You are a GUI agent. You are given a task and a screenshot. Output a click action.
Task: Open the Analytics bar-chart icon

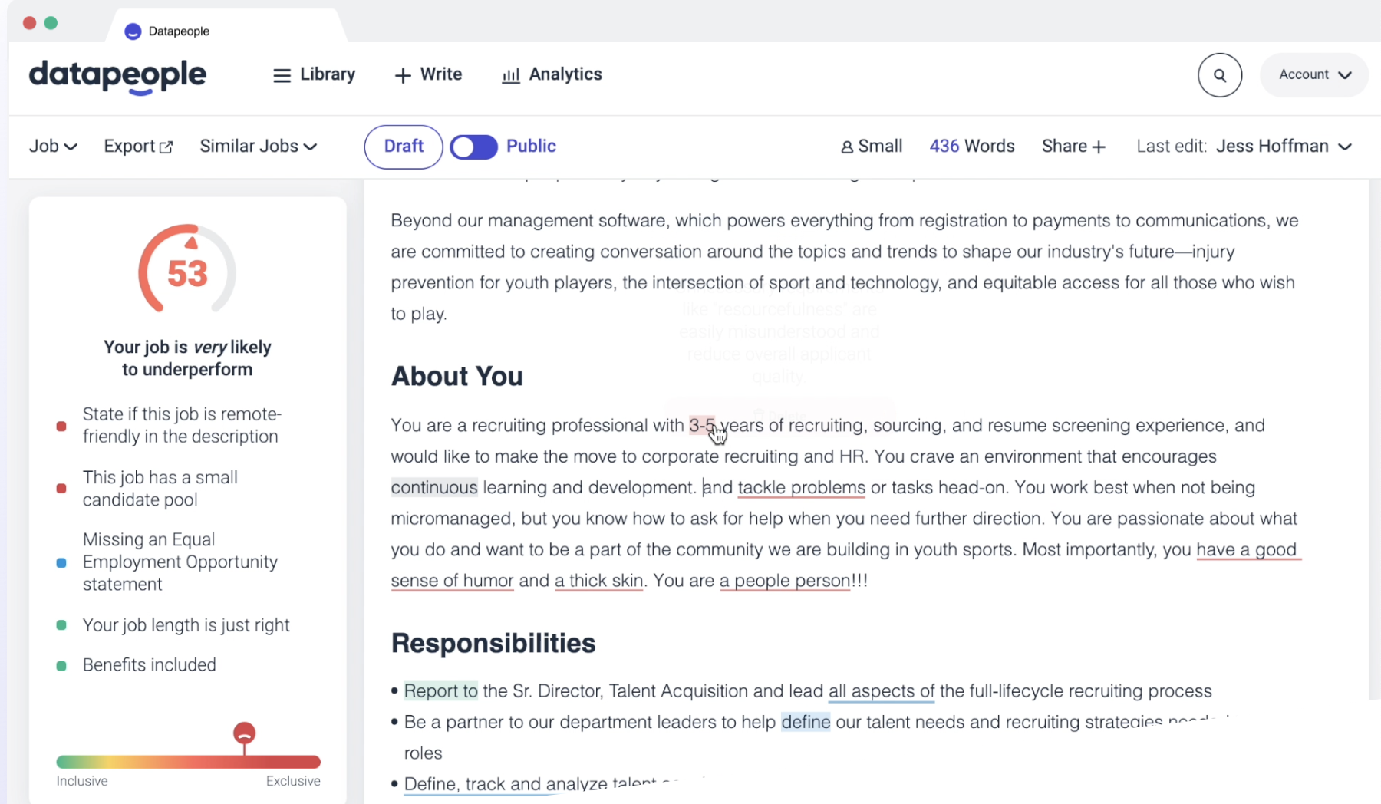pos(510,74)
